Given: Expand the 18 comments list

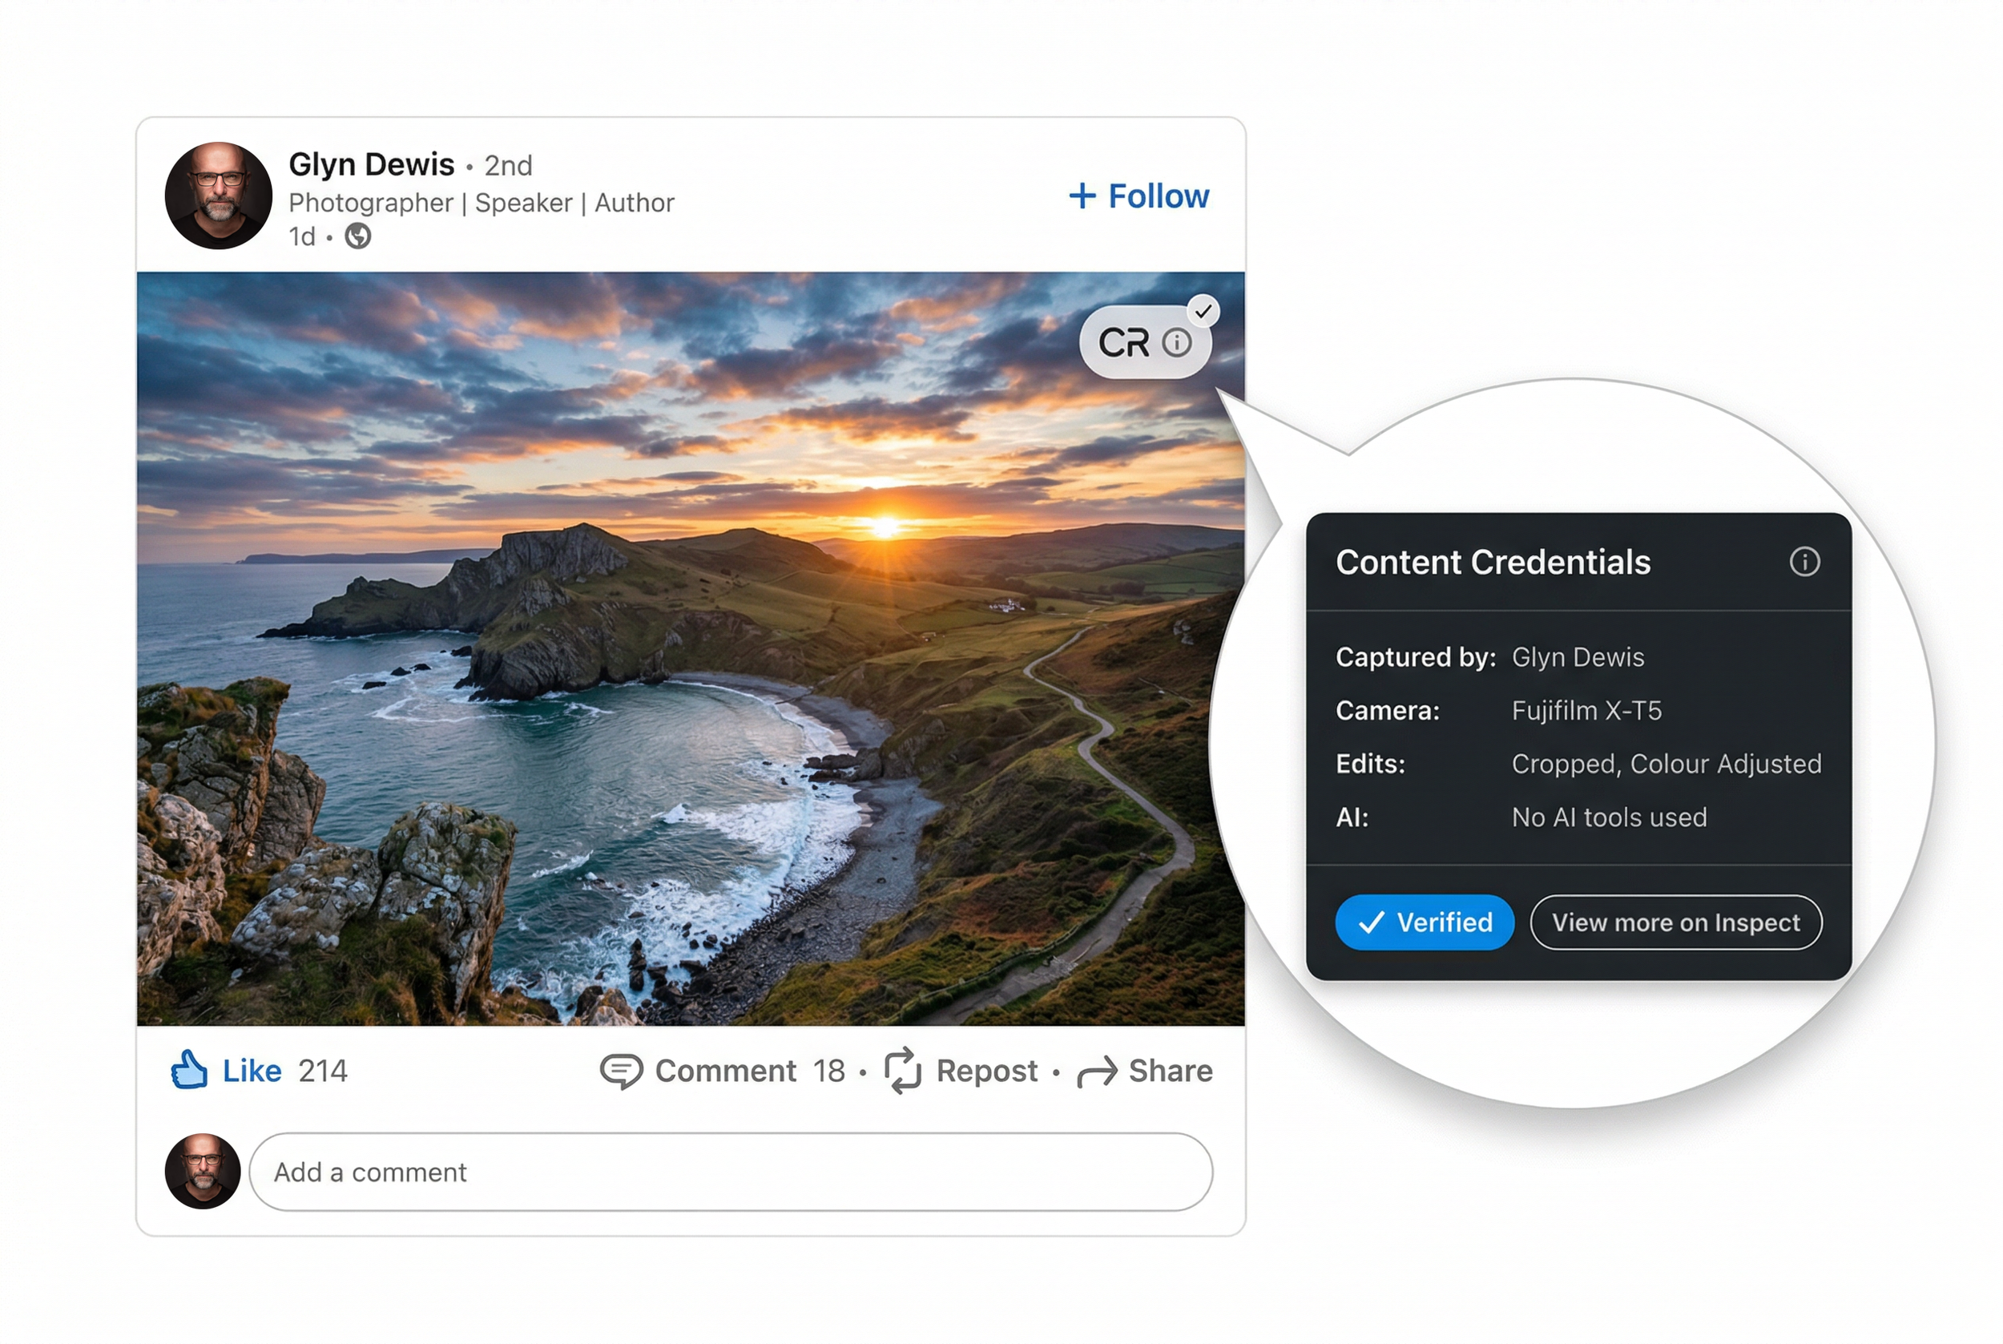Looking at the screenshot, I should (828, 1070).
